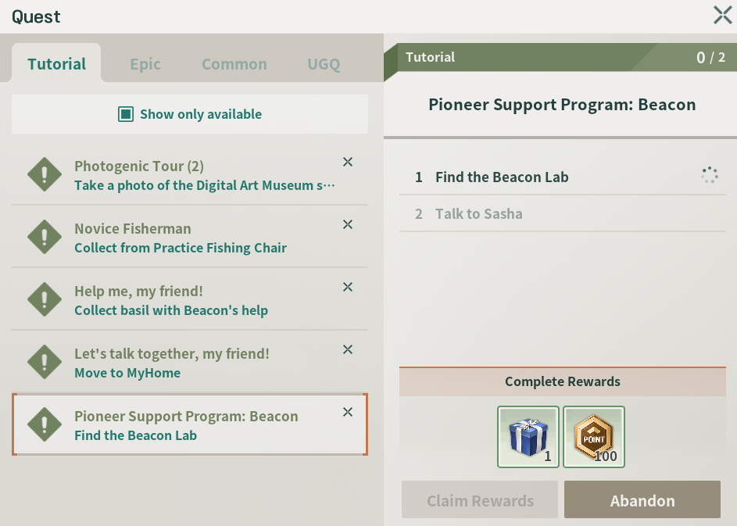The height and width of the screenshot is (526, 737).
Task: Dismiss the Photogenic Tour (2) quest
Action: 348,162
